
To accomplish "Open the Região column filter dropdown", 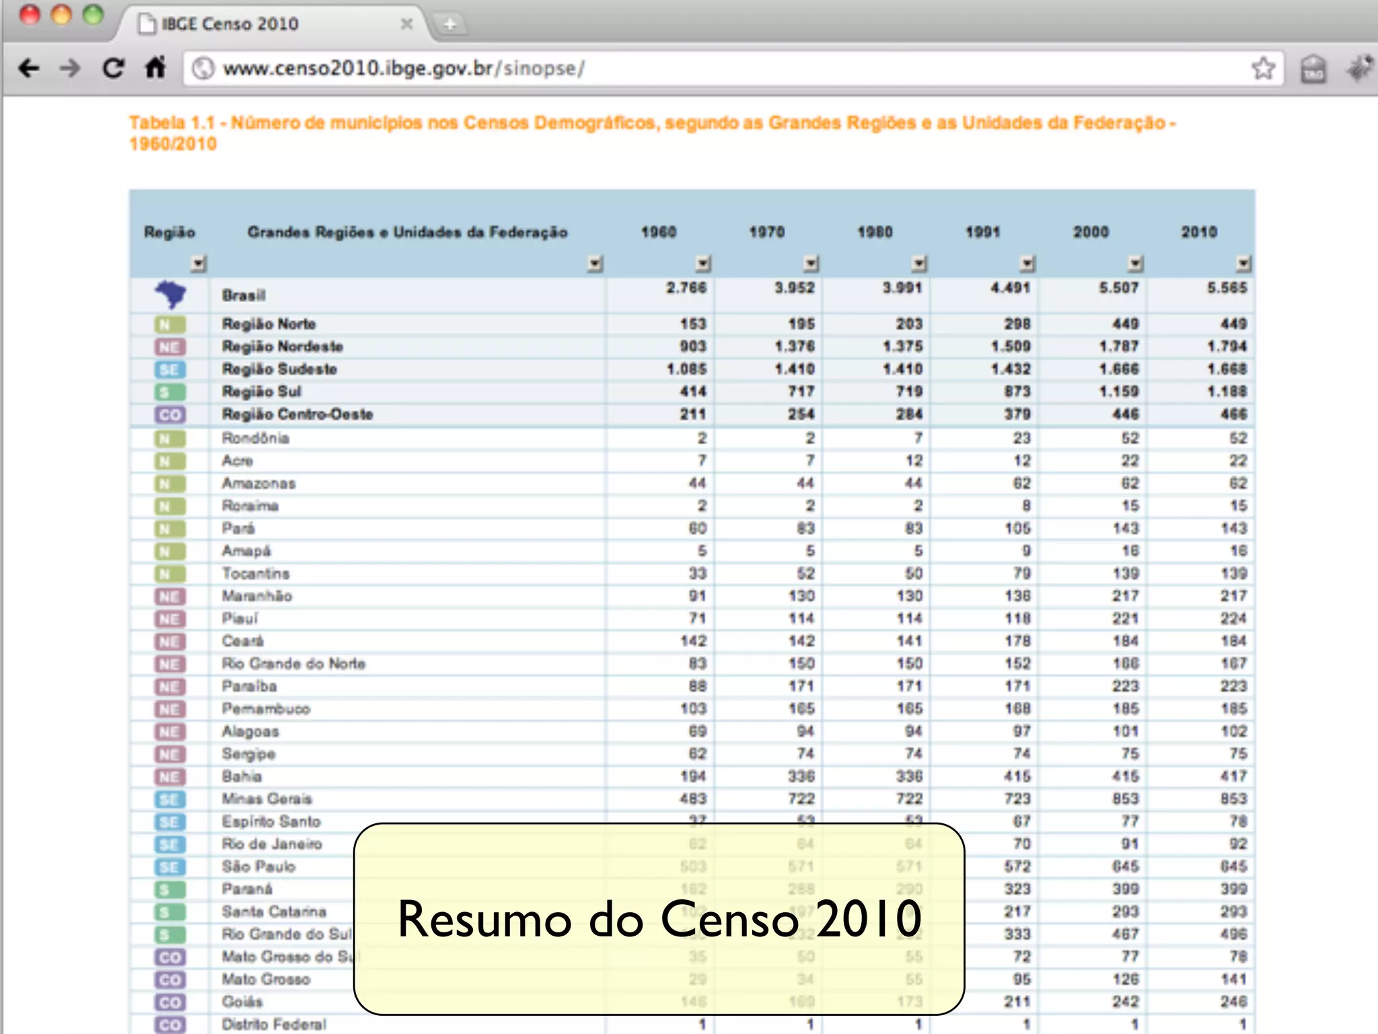I will pos(198,263).
